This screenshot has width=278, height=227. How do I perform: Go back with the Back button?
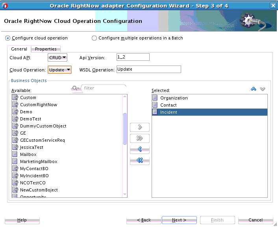point(144,220)
